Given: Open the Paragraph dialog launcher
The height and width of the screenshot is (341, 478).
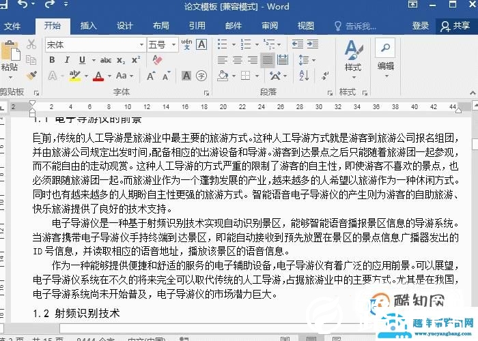Looking at the screenshot, I should click(330, 93).
